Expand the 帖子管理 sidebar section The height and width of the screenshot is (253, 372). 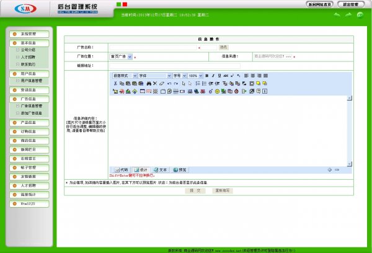29,167
